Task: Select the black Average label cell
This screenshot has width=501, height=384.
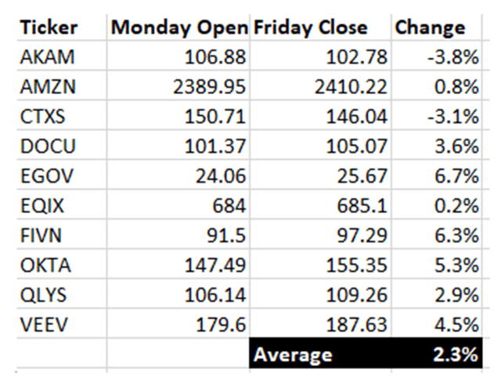Action: tap(293, 354)
